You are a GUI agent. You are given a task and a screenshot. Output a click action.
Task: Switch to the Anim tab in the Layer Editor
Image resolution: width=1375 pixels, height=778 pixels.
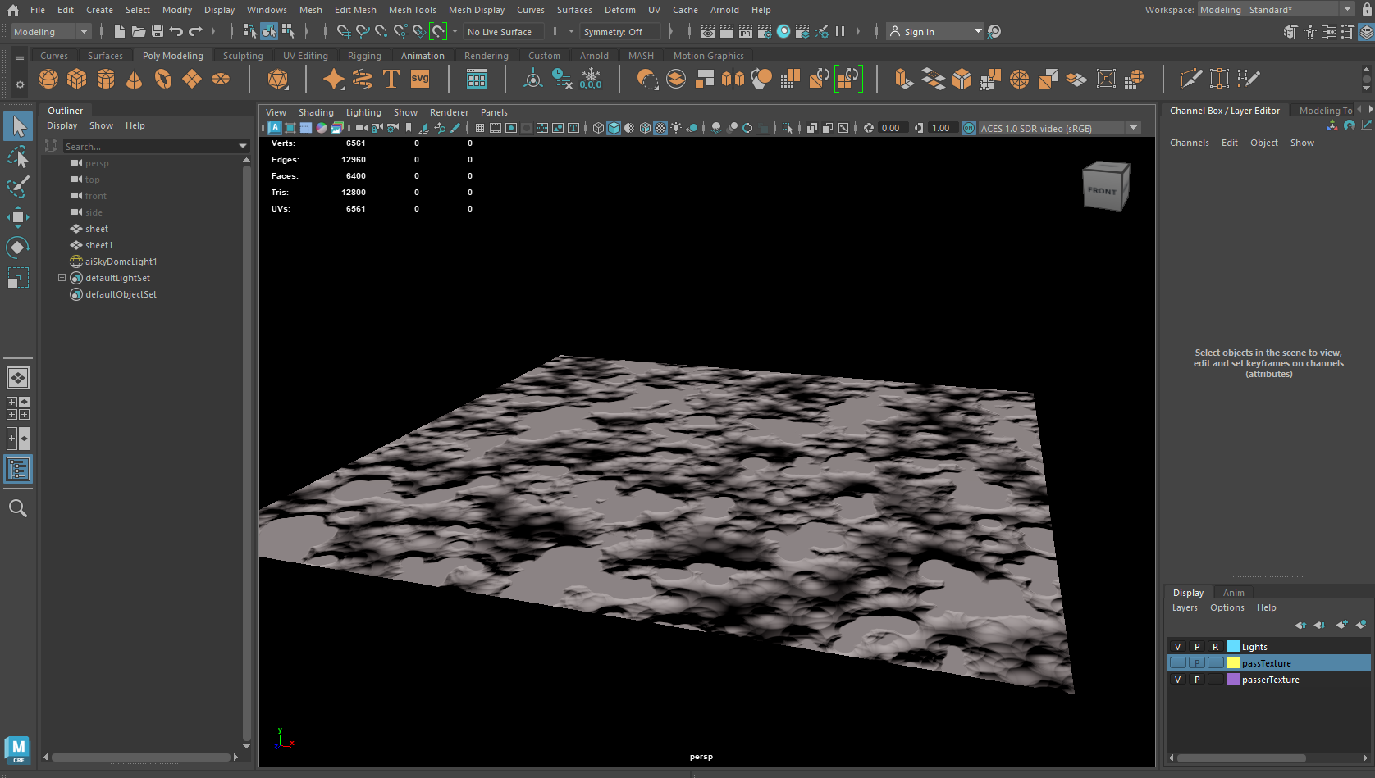tap(1233, 592)
